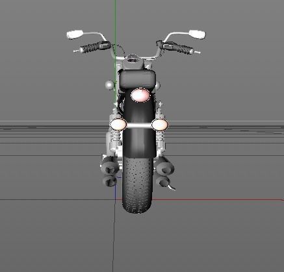The height and width of the screenshot is (272, 284).
Task: Click the dark seat backrest pad
Action: [138, 79]
